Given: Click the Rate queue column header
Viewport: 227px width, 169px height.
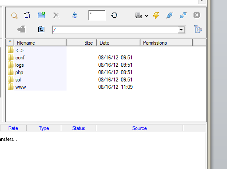Looking at the screenshot, I should tap(13, 128).
